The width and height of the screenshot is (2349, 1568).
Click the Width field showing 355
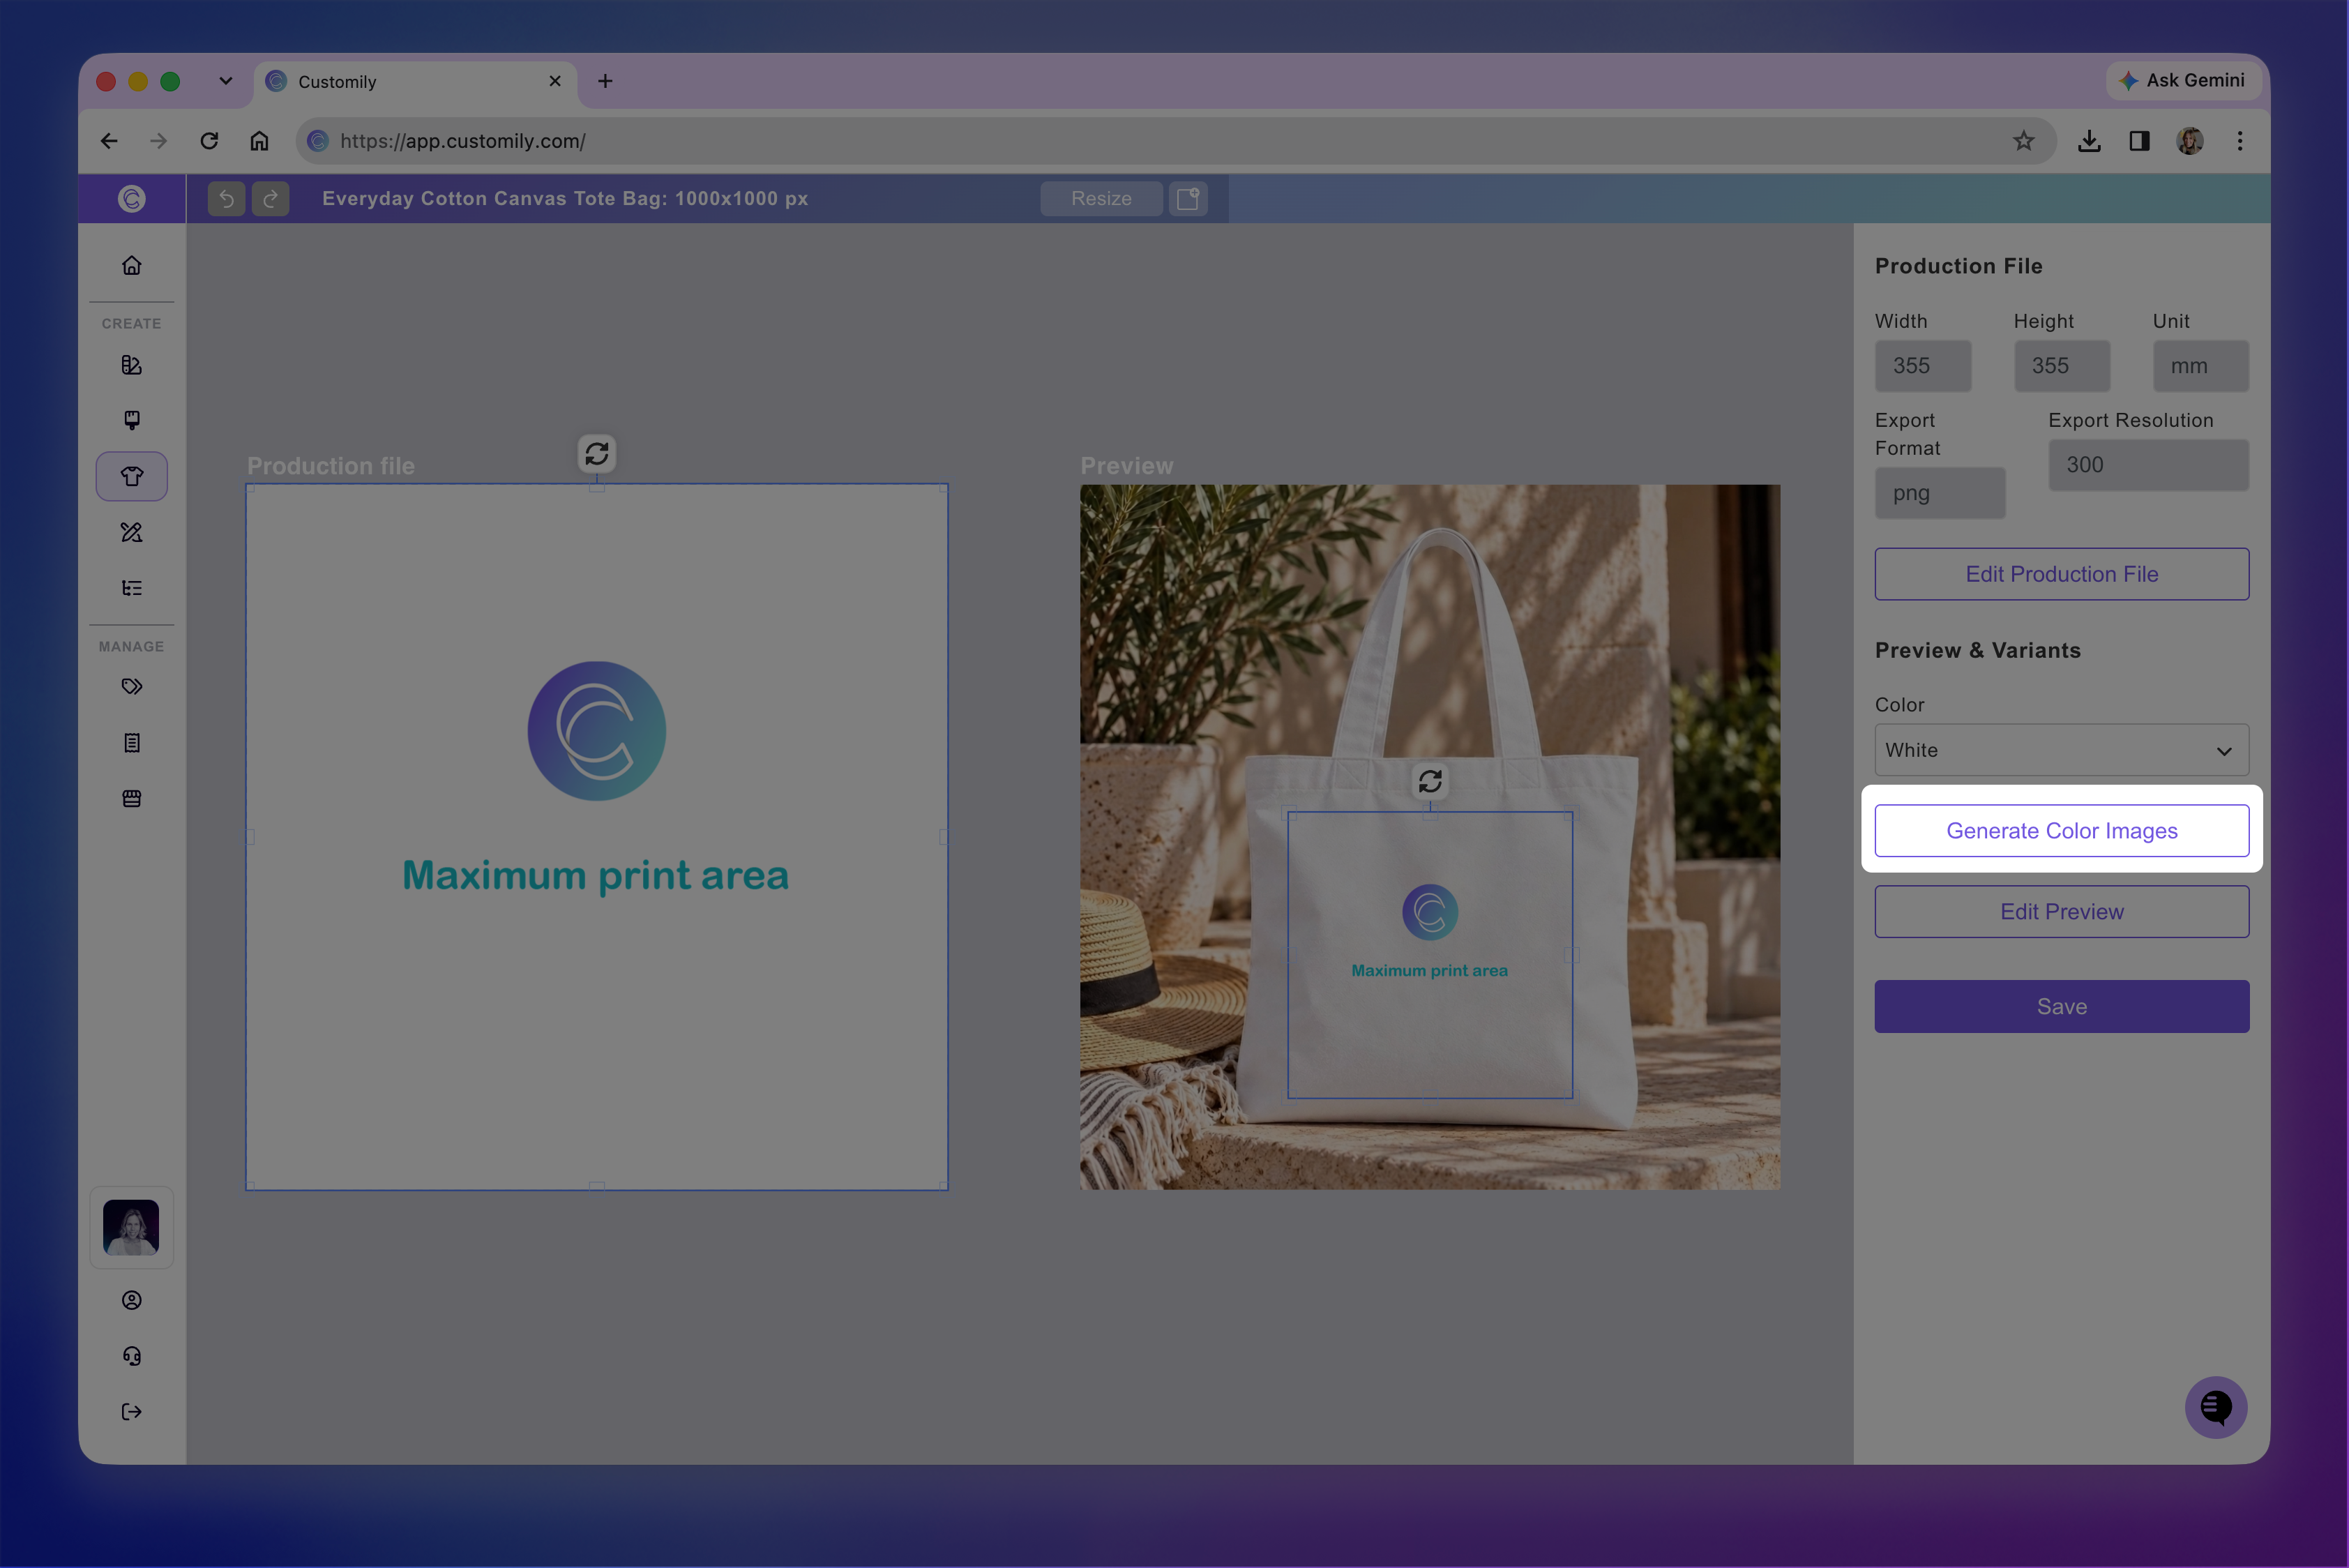1923,366
